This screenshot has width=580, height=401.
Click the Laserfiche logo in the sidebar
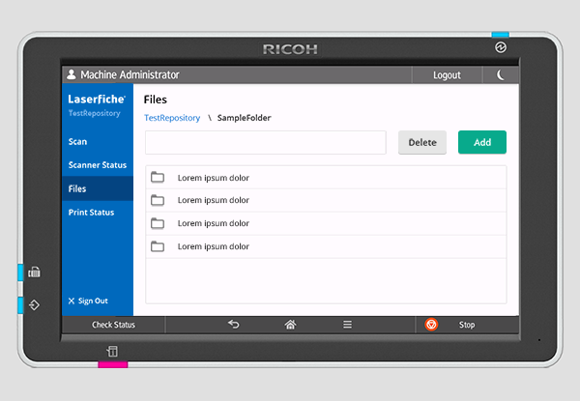click(97, 100)
